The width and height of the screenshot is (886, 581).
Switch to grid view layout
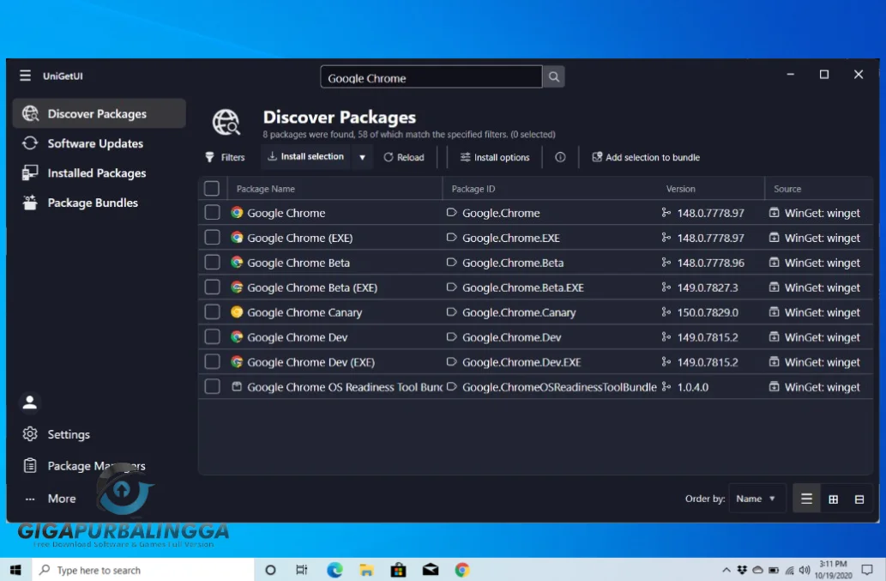click(x=833, y=499)
